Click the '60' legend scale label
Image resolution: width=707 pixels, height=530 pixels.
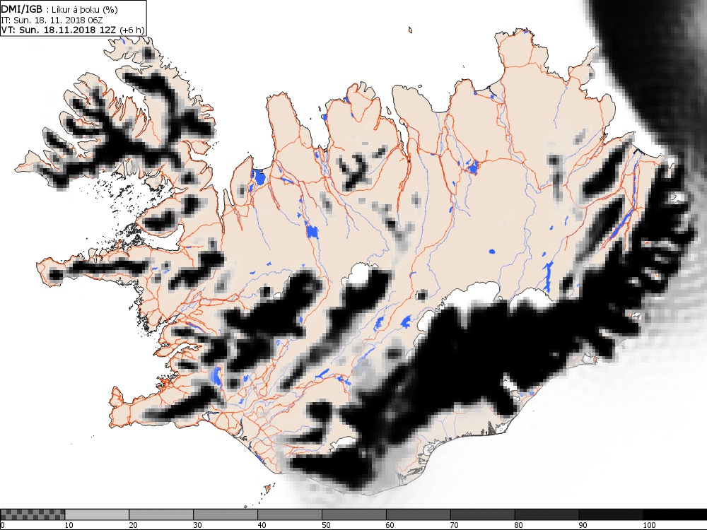point(390,525)
